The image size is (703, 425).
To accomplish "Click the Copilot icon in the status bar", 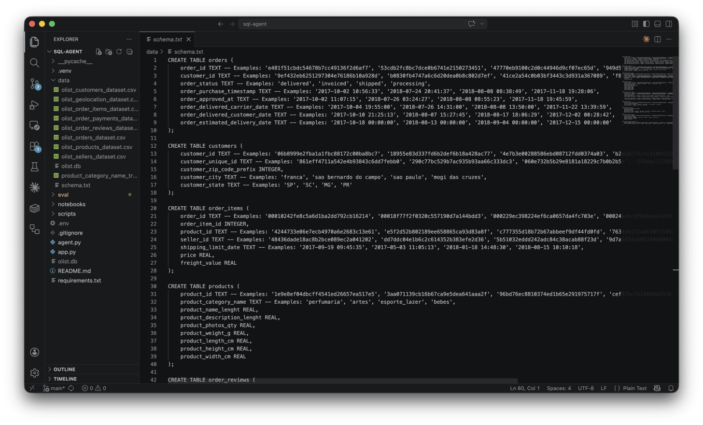I will coord(657,388).
